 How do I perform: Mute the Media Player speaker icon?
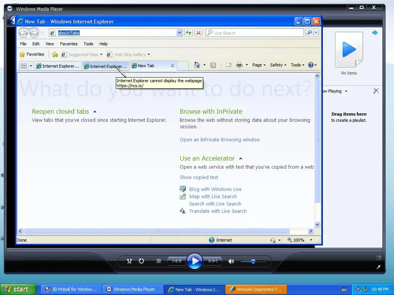click(231, 261)
